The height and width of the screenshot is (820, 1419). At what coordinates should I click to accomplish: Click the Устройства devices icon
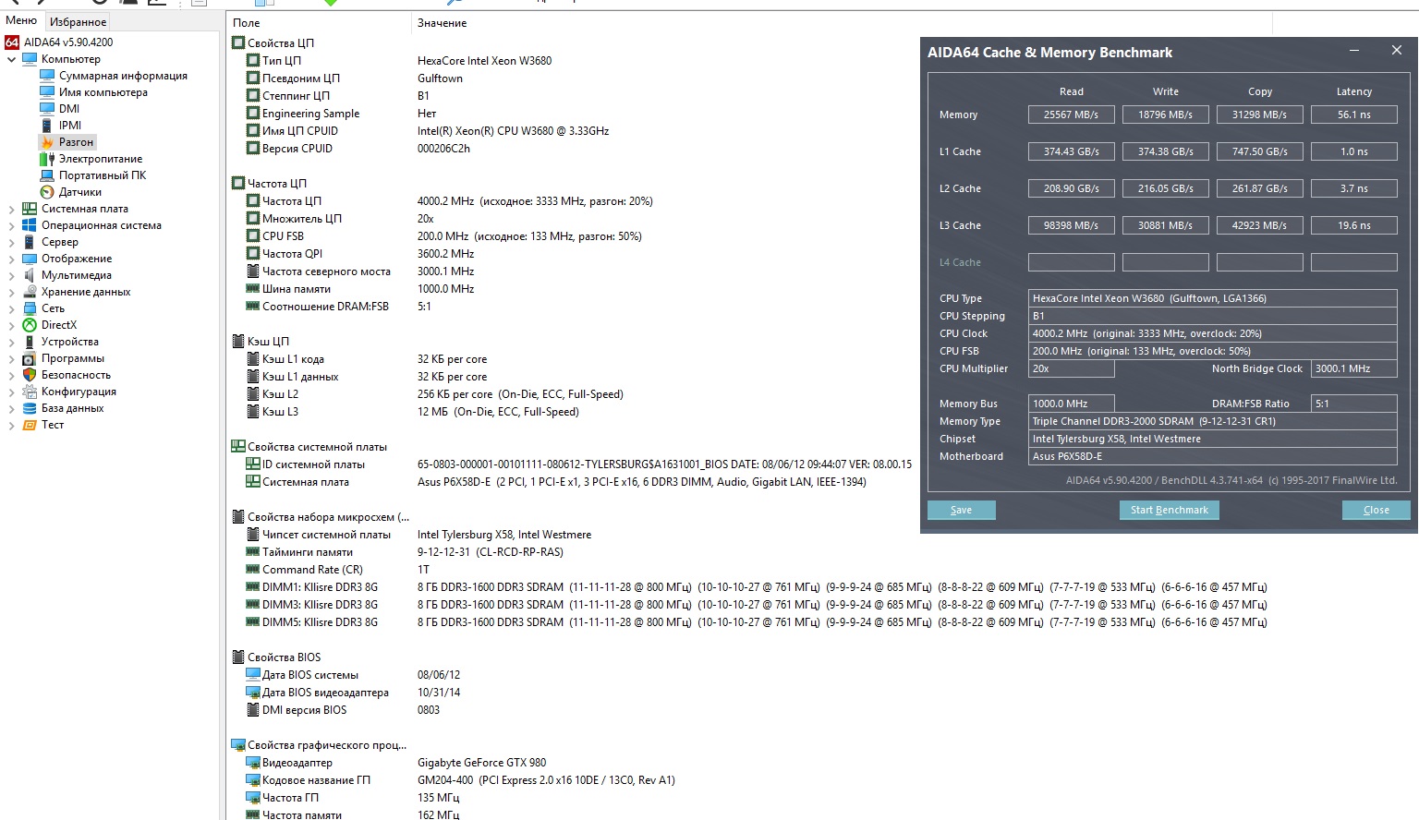(30, 342)
